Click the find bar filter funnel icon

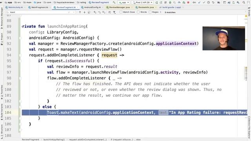pos(114,12)
